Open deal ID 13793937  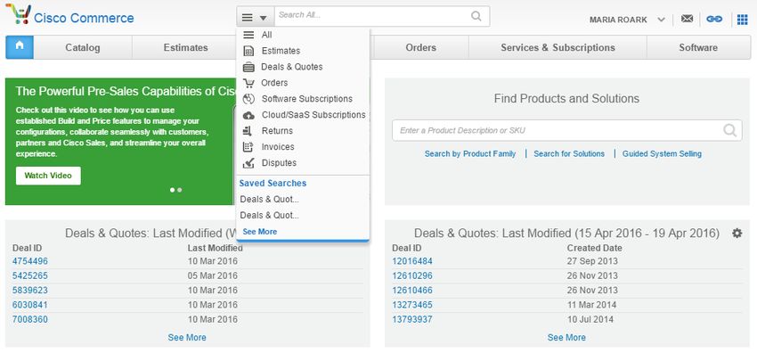[412, 319]
